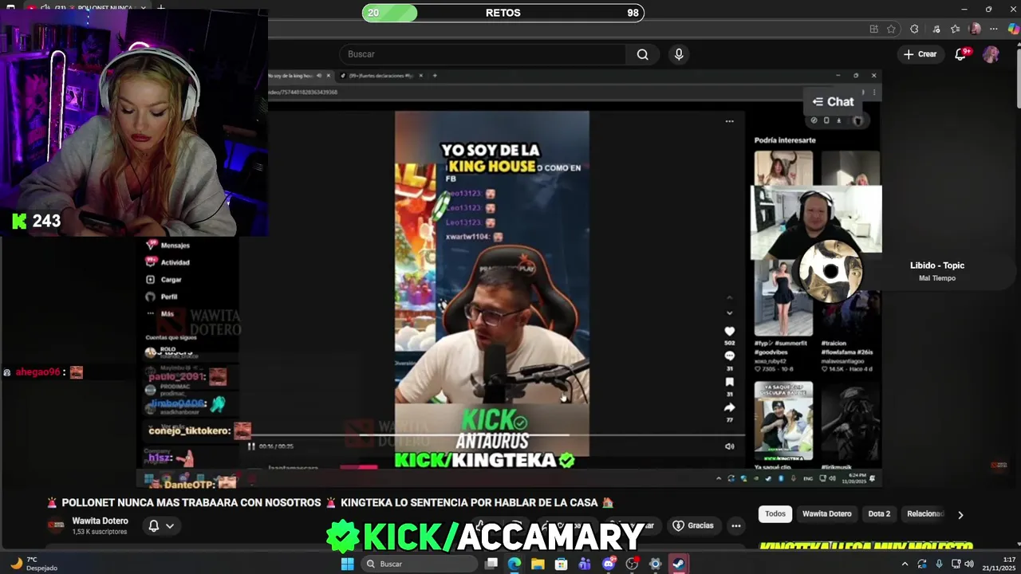Click Cargar in TikTok sidebar
The image size is (1021, 574).
[x=164, y=280]
